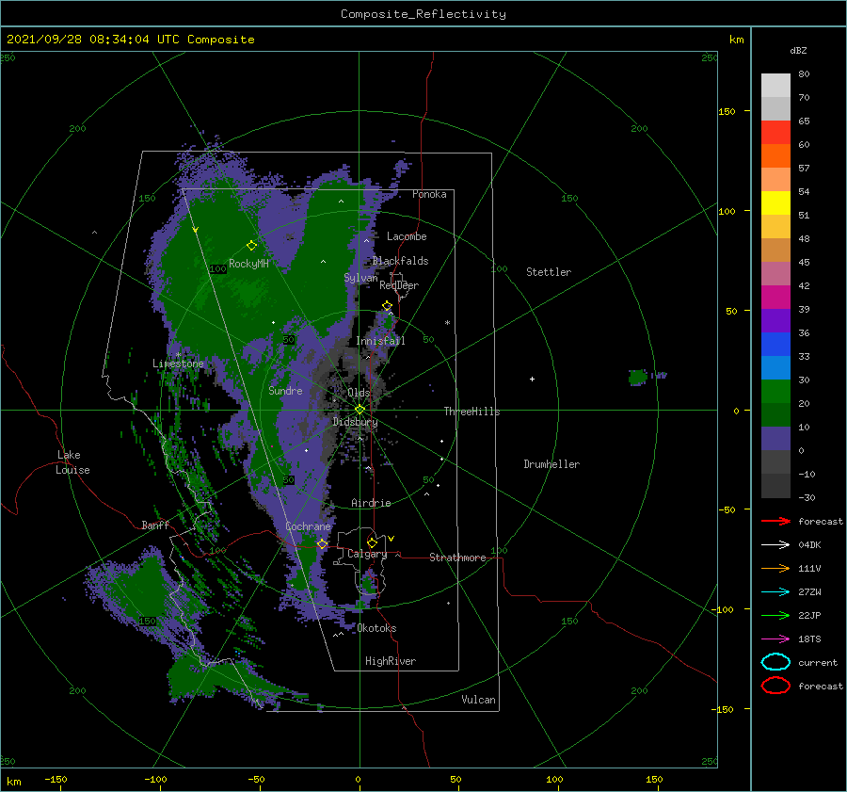Click the 04DK legend text

[809, 545]
